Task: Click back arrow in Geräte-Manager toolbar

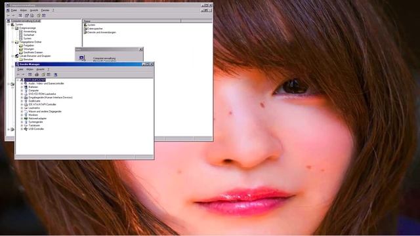Action: [x=18, y=75]
